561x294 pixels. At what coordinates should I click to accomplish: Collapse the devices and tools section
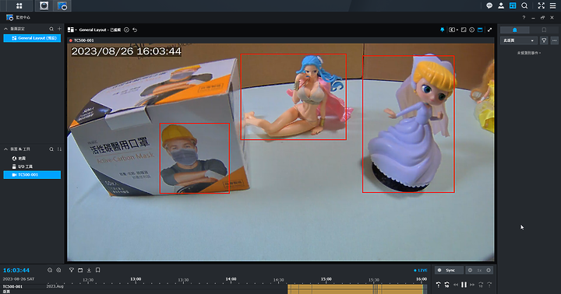click(5, 149)
